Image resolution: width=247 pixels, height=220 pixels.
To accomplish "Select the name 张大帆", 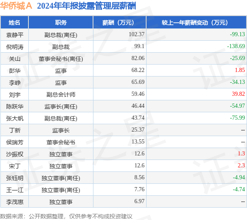I will 15,118.
